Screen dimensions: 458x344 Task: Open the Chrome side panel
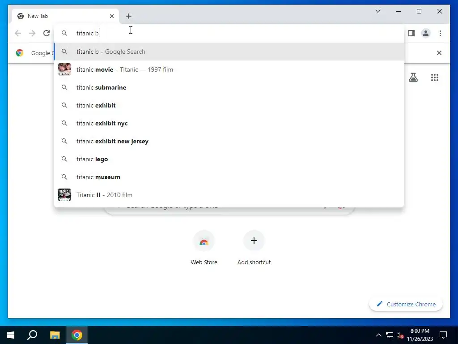[411, 33]
